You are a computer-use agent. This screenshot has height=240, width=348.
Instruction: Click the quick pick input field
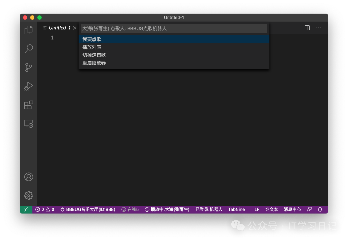tap(174, 28)
